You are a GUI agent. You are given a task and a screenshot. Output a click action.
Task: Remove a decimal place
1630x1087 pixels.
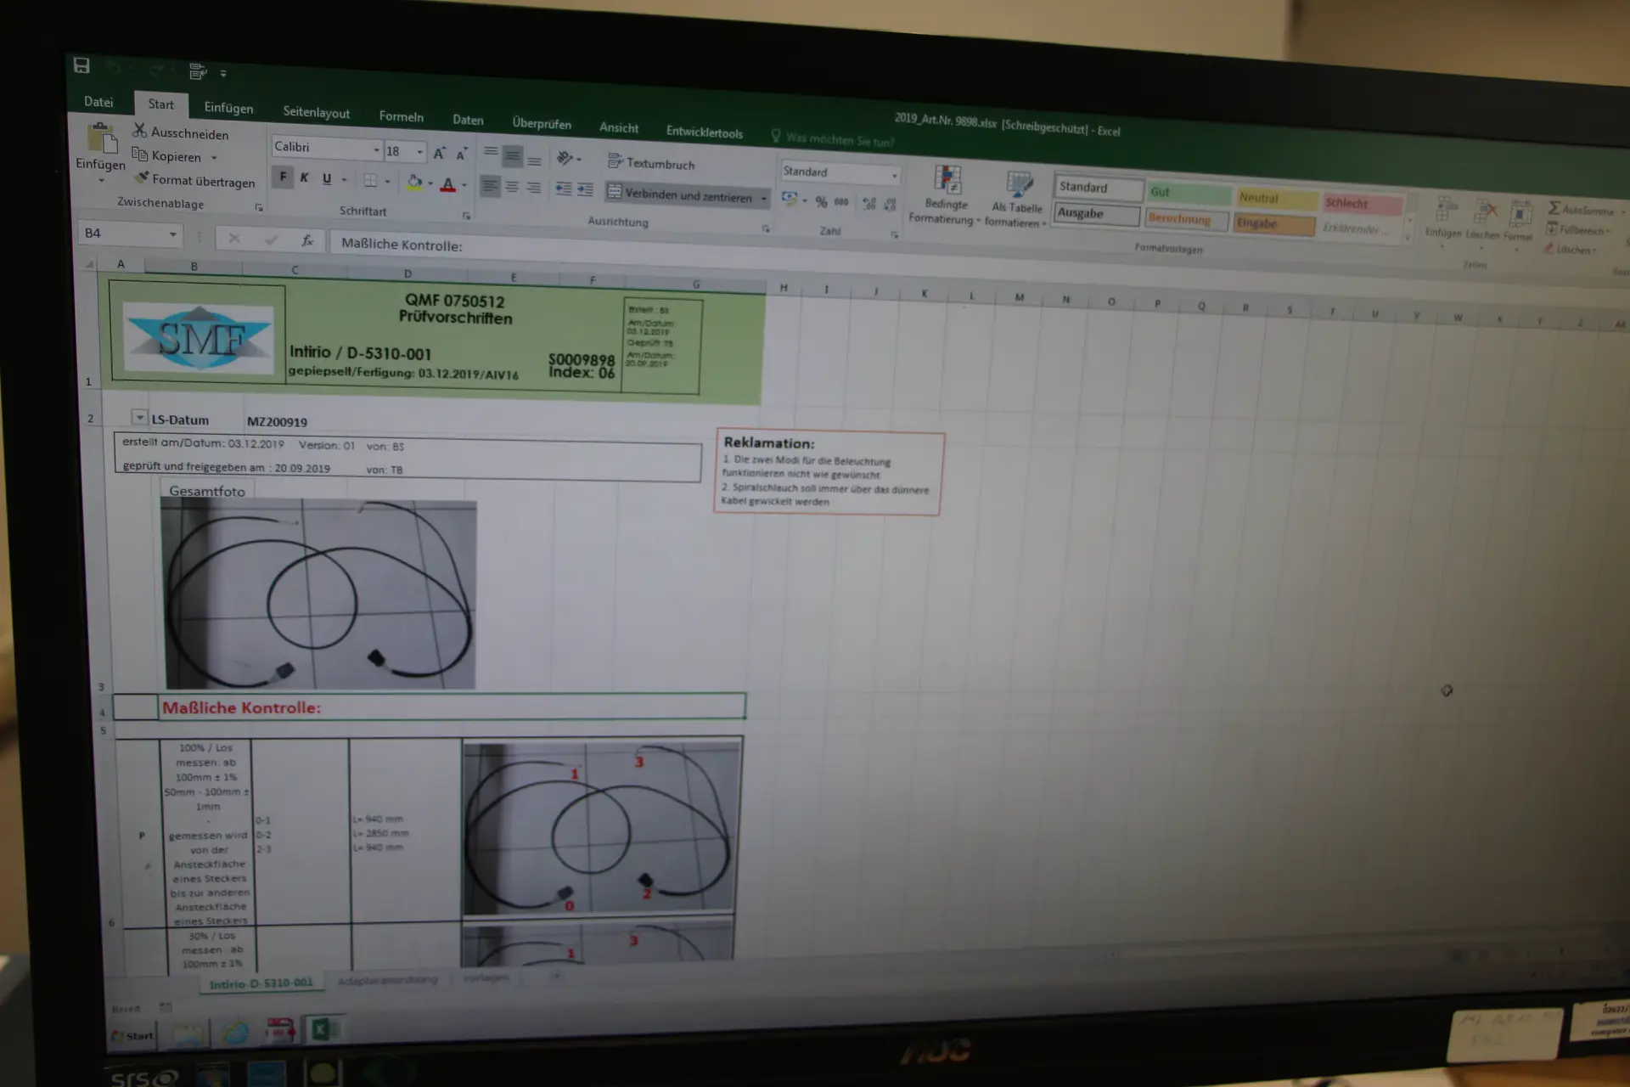(890, 204)
